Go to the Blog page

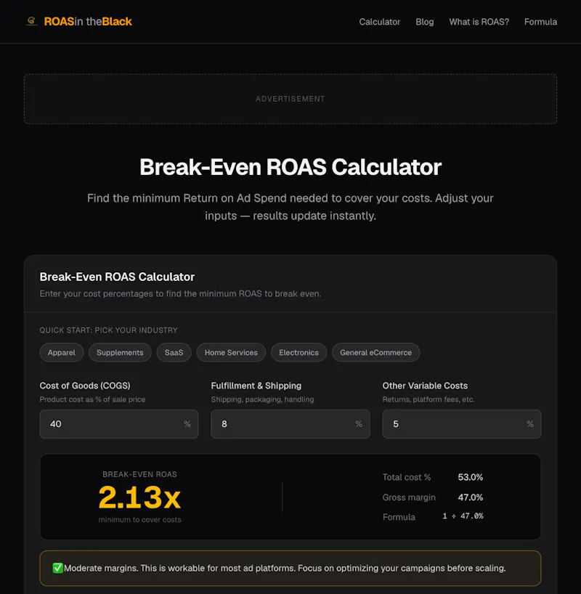[x=424, y=22]
